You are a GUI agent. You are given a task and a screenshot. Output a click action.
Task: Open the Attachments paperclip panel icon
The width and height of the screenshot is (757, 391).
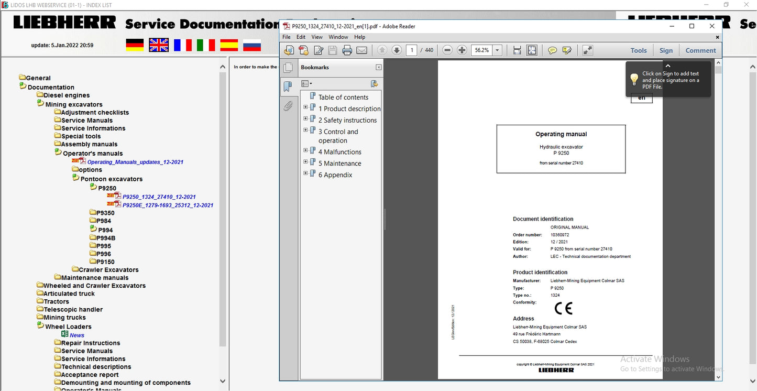click(288, 106)
